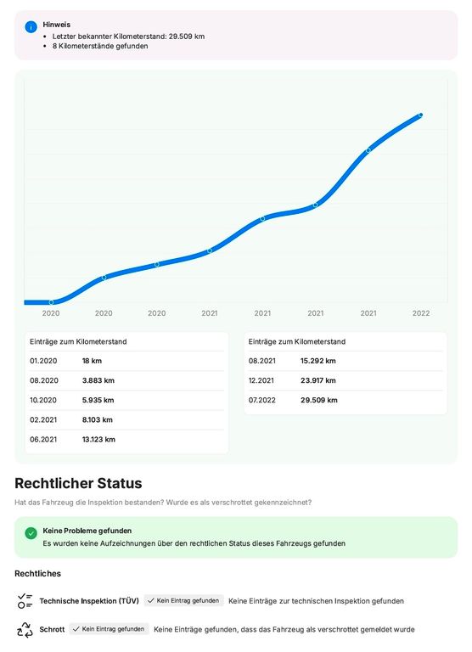Click the checklist icon next to Technische Inspektion
Viewport: 472px width, 652px height.
coord(25,601)
